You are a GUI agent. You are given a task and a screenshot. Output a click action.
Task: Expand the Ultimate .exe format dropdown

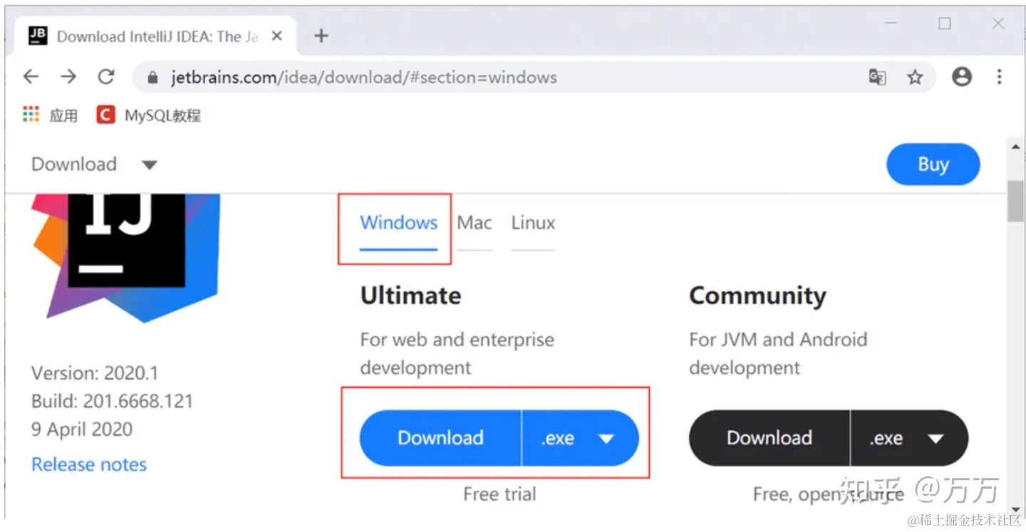pos(580,438)
